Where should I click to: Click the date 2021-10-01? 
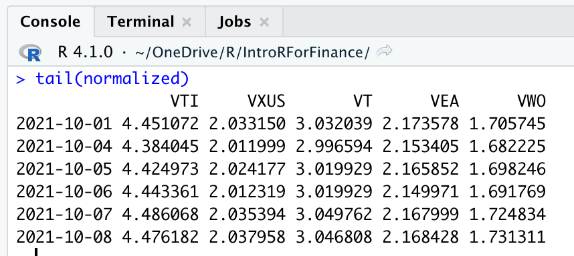64,124
